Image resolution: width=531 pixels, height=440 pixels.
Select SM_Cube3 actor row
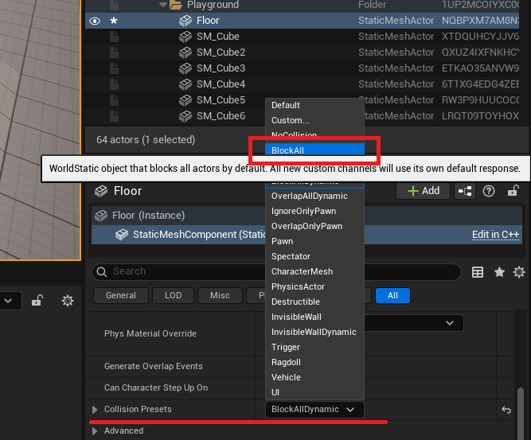tap(302, 68)
